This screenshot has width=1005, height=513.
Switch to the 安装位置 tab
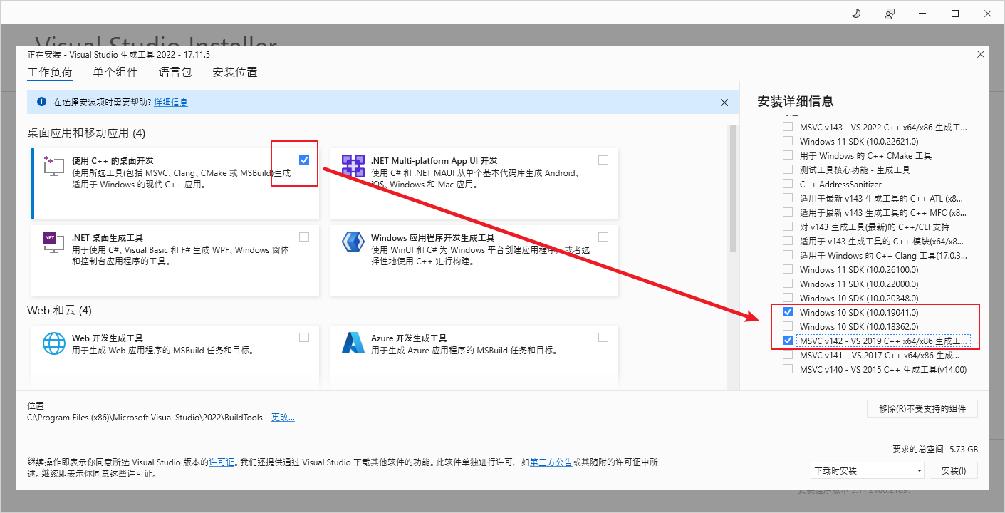(x=234, y=72)
